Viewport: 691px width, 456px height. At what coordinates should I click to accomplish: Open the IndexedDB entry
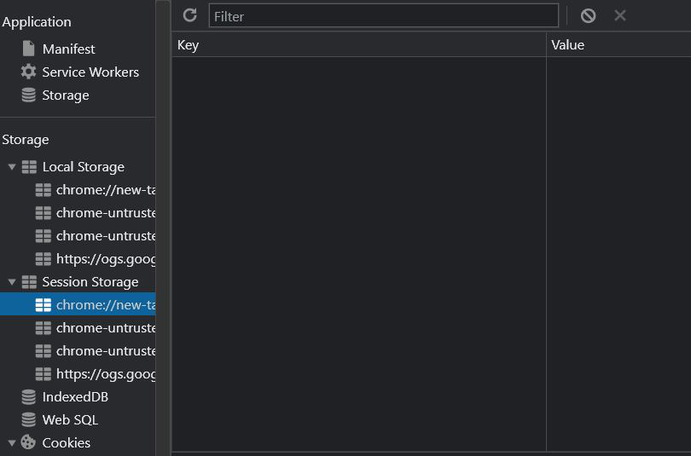coord(74,396)
